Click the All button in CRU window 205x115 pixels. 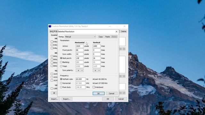tap(54, 93)
